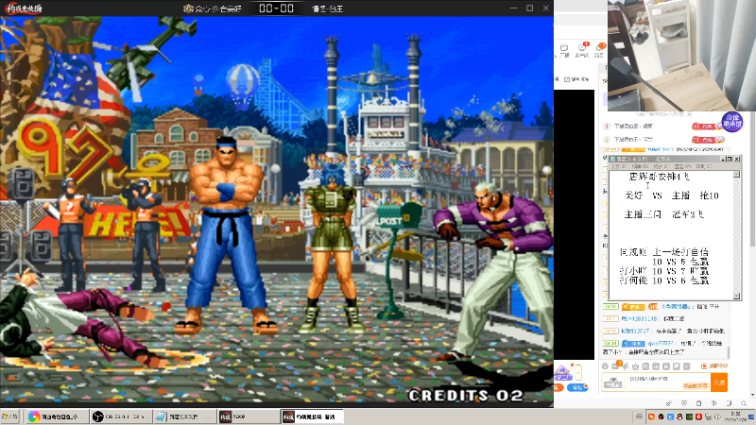Image resolution: width=756 pixels, height=425 pixels.
Task: Click the fifth chat toolbar square icon
Action: click(x=645, y=366)
